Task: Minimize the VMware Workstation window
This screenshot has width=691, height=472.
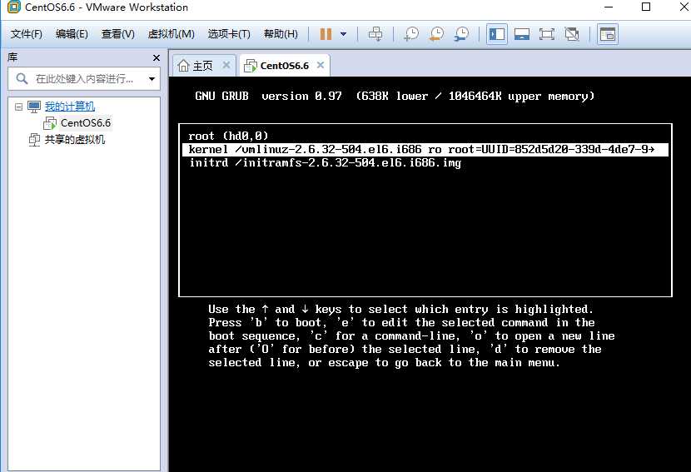Action: click(609, 7)
